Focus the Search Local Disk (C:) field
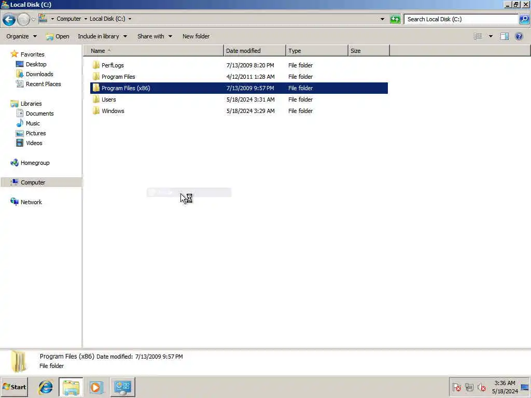The width and height of the screenshot is (531, 398). (x=461, y=19)
